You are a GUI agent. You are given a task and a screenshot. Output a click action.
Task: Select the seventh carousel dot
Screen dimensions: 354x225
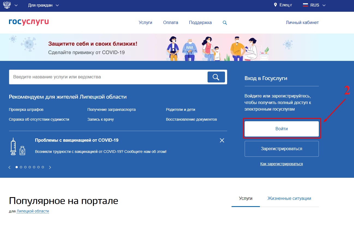pos(43,167)
